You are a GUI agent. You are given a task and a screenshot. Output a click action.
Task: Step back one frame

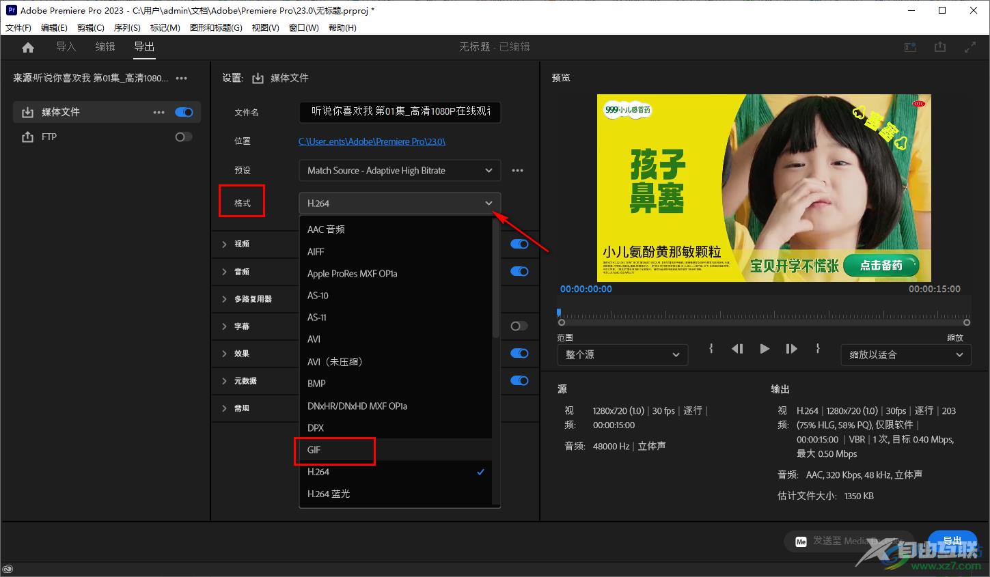(x=737, y=348)
